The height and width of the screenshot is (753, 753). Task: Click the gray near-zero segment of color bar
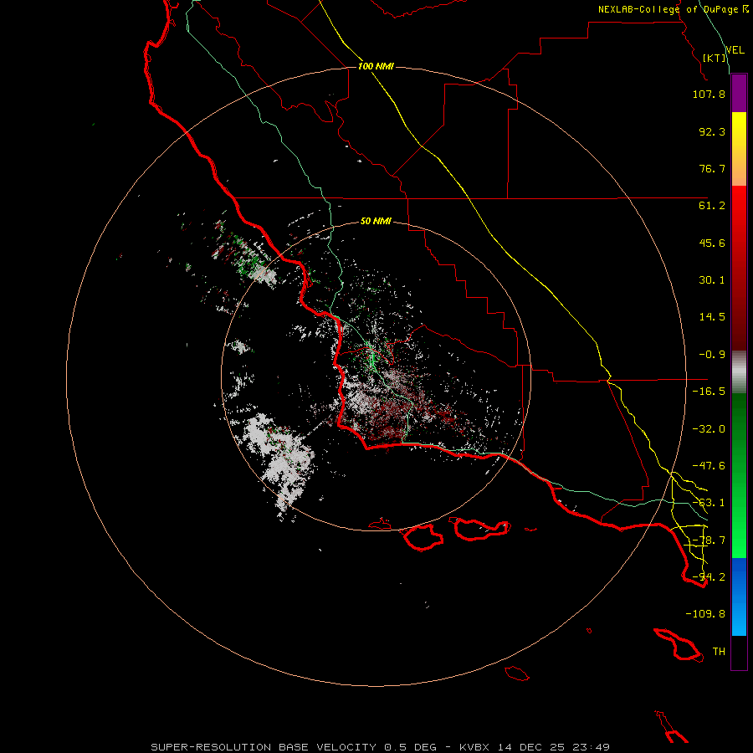[x=739, y=372]
